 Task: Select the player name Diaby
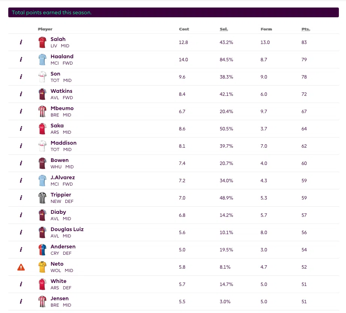click(x=58, y=212)
